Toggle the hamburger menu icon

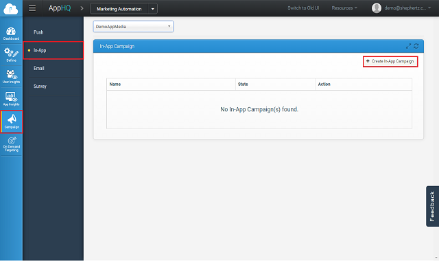[x=32, y=8]
